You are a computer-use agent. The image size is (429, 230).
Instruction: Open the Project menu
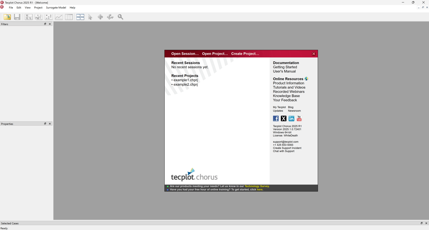coord(38,8)
